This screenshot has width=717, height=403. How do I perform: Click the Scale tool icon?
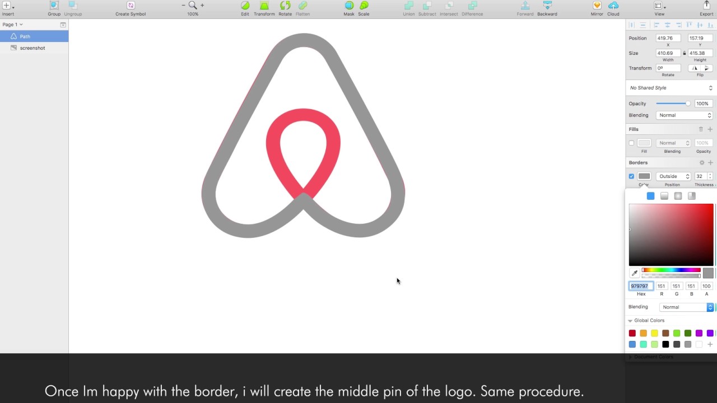pyautogui.click(x=364, y=5)
